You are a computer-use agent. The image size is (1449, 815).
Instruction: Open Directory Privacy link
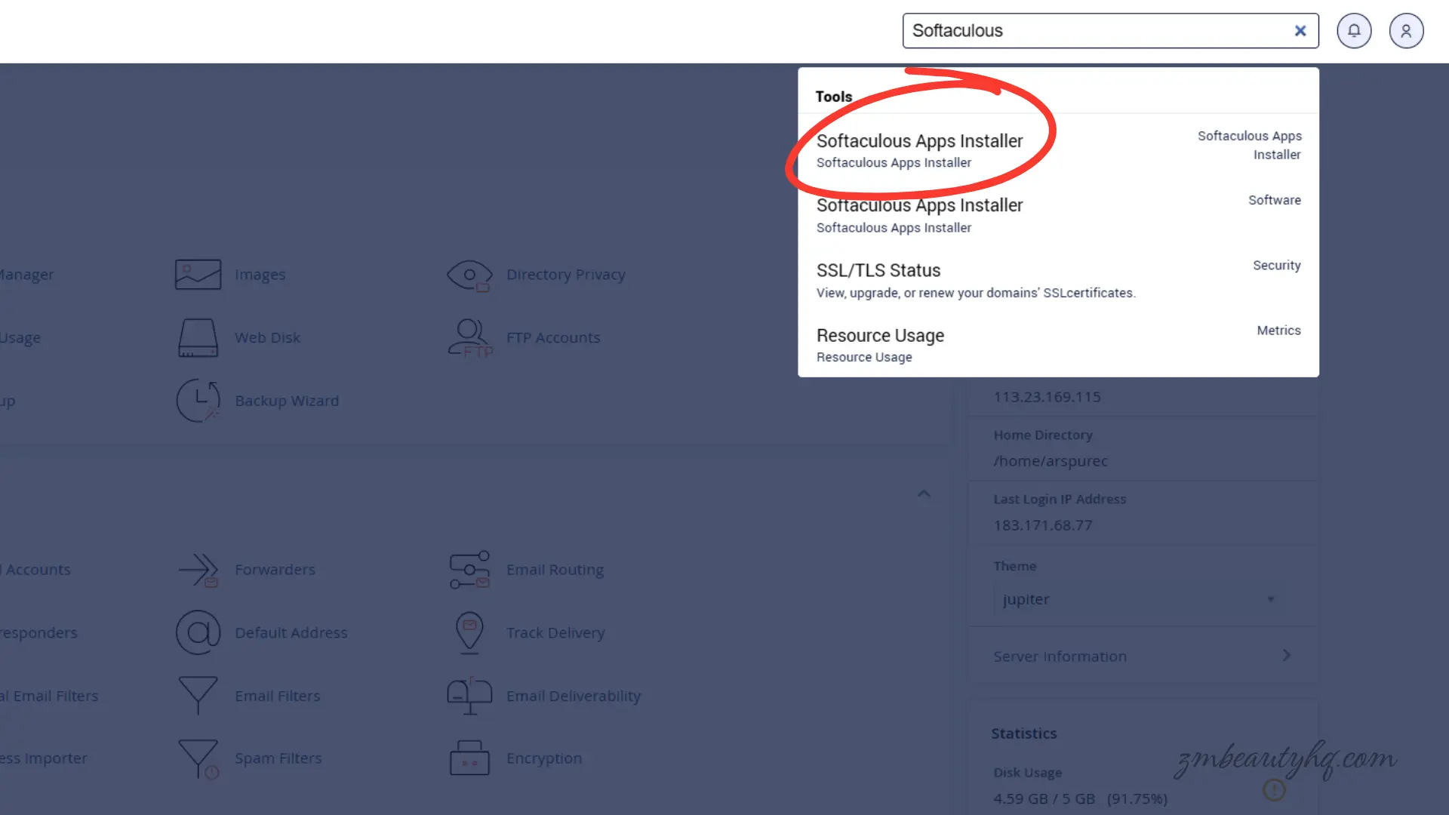565,275
